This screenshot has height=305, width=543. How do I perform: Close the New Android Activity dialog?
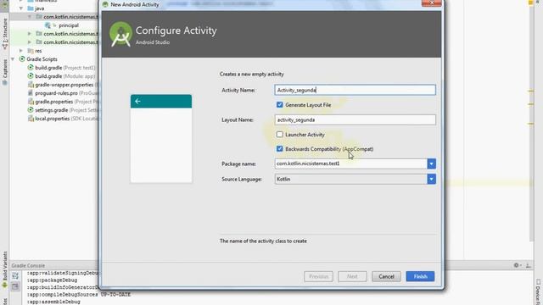tap(432, 3)
